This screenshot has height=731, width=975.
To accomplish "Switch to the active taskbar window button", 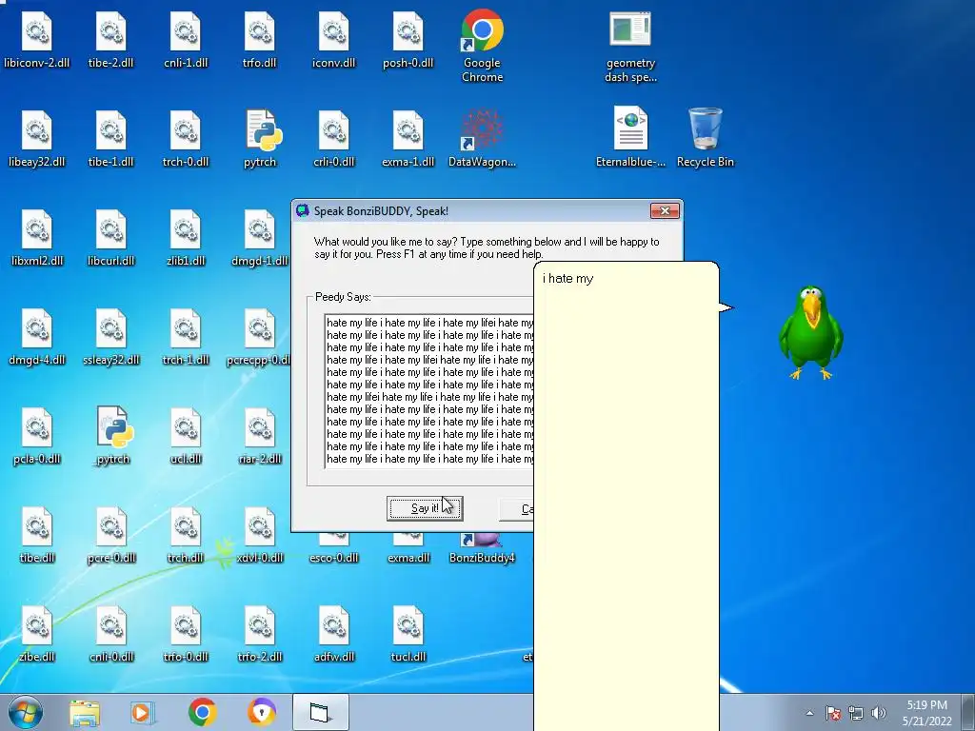I will (x=320, y=712).
